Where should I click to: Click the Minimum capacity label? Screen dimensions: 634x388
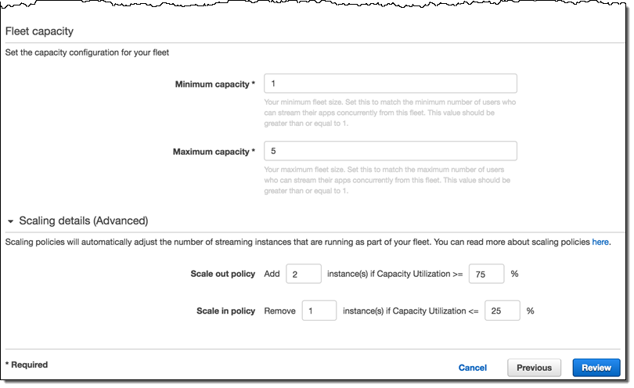tap(215, 84)
